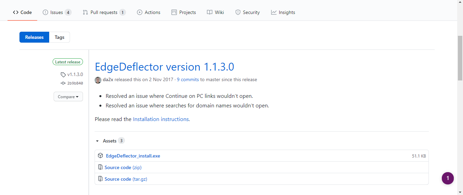Open the Insights tab
The width and height of the screenshot is (463, 195).
pos(283,12)
